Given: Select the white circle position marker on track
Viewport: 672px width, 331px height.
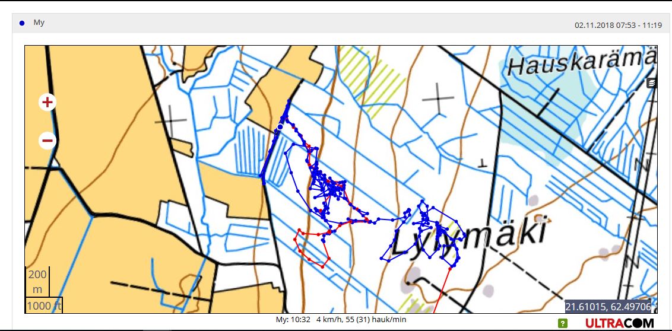Looking at the screenshot, I should tap(280, 127).
